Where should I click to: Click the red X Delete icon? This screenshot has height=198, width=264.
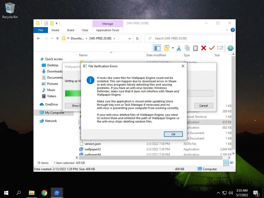pos(204,48)
